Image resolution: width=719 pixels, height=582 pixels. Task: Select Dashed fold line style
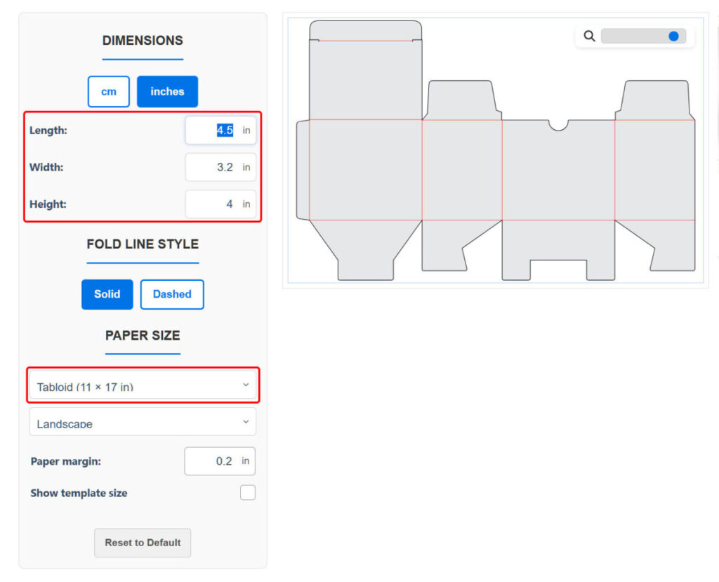click(172, 294)
